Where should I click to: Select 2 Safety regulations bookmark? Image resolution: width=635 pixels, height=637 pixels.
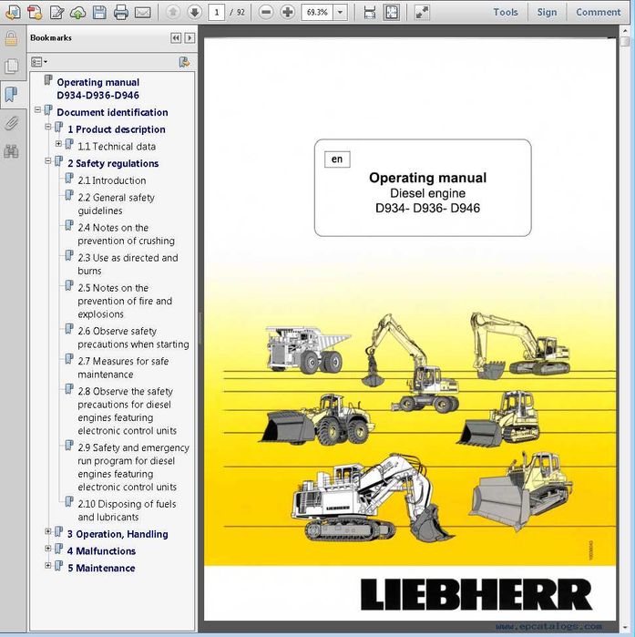point(113,163)
